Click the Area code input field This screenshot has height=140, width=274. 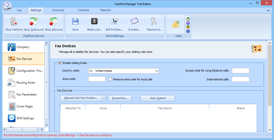click(97, 79)
